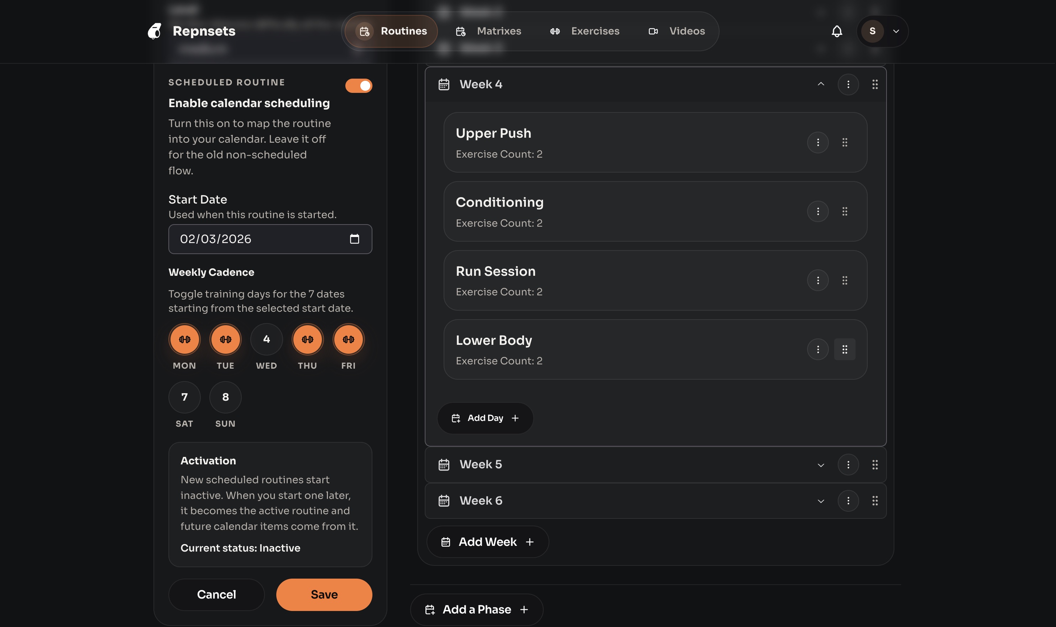This screenshot has width=1056, height=627.
Task: Open the Week 4 three-dot menu
Action: (x=848, y=84)
